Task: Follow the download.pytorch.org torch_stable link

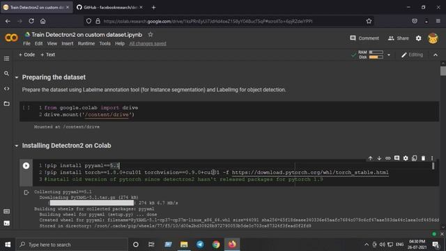Action: coord(310,172)
